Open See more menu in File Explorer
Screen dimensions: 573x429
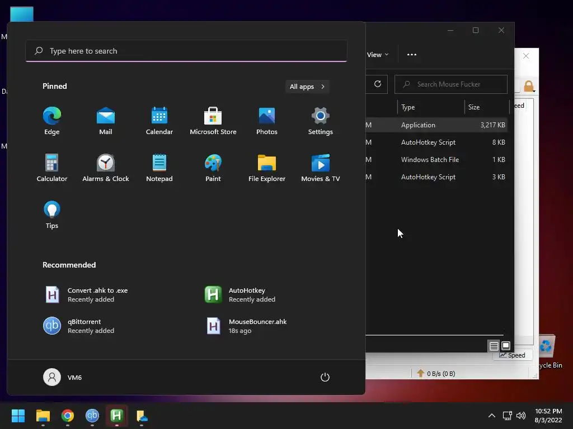tap(412, 55)
